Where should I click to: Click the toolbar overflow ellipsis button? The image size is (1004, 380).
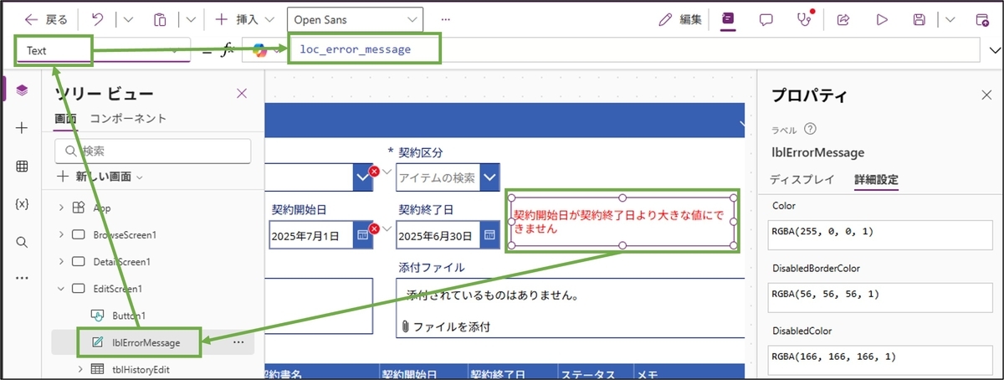point(445,18)
